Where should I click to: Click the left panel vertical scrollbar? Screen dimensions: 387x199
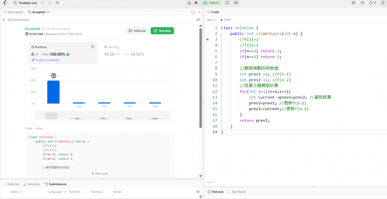pyautogui.click(x=201, y=79)
